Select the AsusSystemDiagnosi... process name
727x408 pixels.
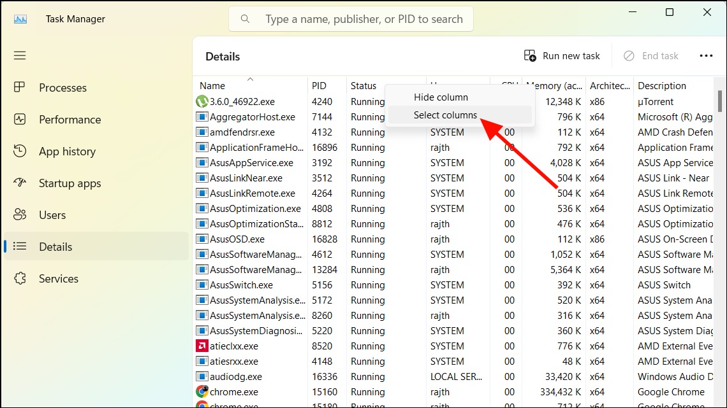[256, 331]
